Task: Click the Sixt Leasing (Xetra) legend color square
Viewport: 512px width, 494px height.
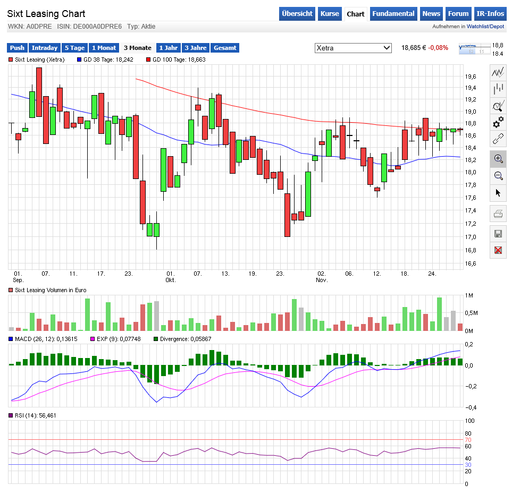Action: 11,59
